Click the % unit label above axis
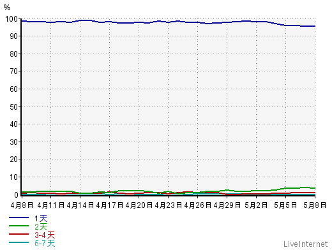 point(7,8)
